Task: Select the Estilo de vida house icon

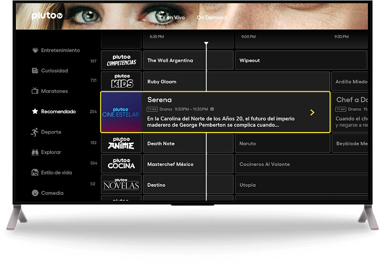Action: [35, 172]
